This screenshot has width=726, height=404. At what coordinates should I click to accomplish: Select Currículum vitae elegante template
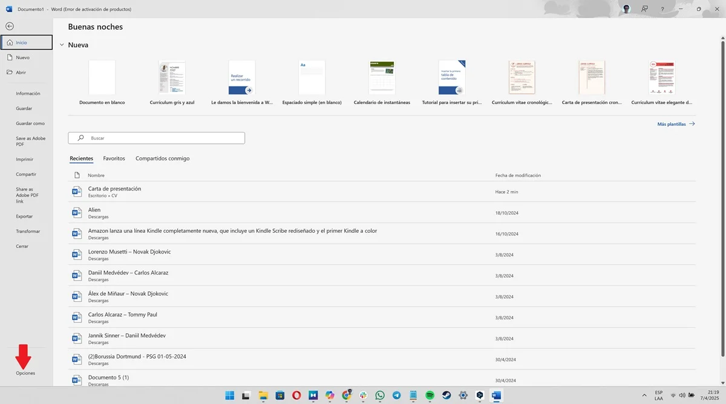[x=662, y=83]
